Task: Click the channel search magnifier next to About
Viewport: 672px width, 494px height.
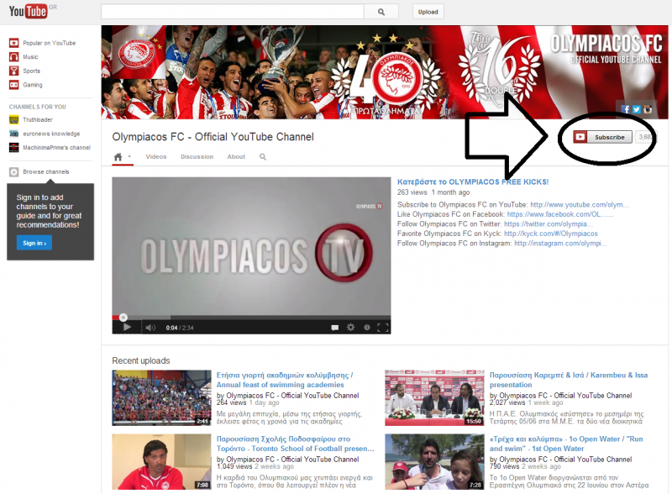Action: pyautogui.click(x=263, y=157)
